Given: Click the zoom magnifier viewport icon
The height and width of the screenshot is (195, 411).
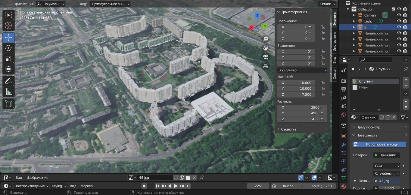Looking at the screenshot, I should coord(266,39).
